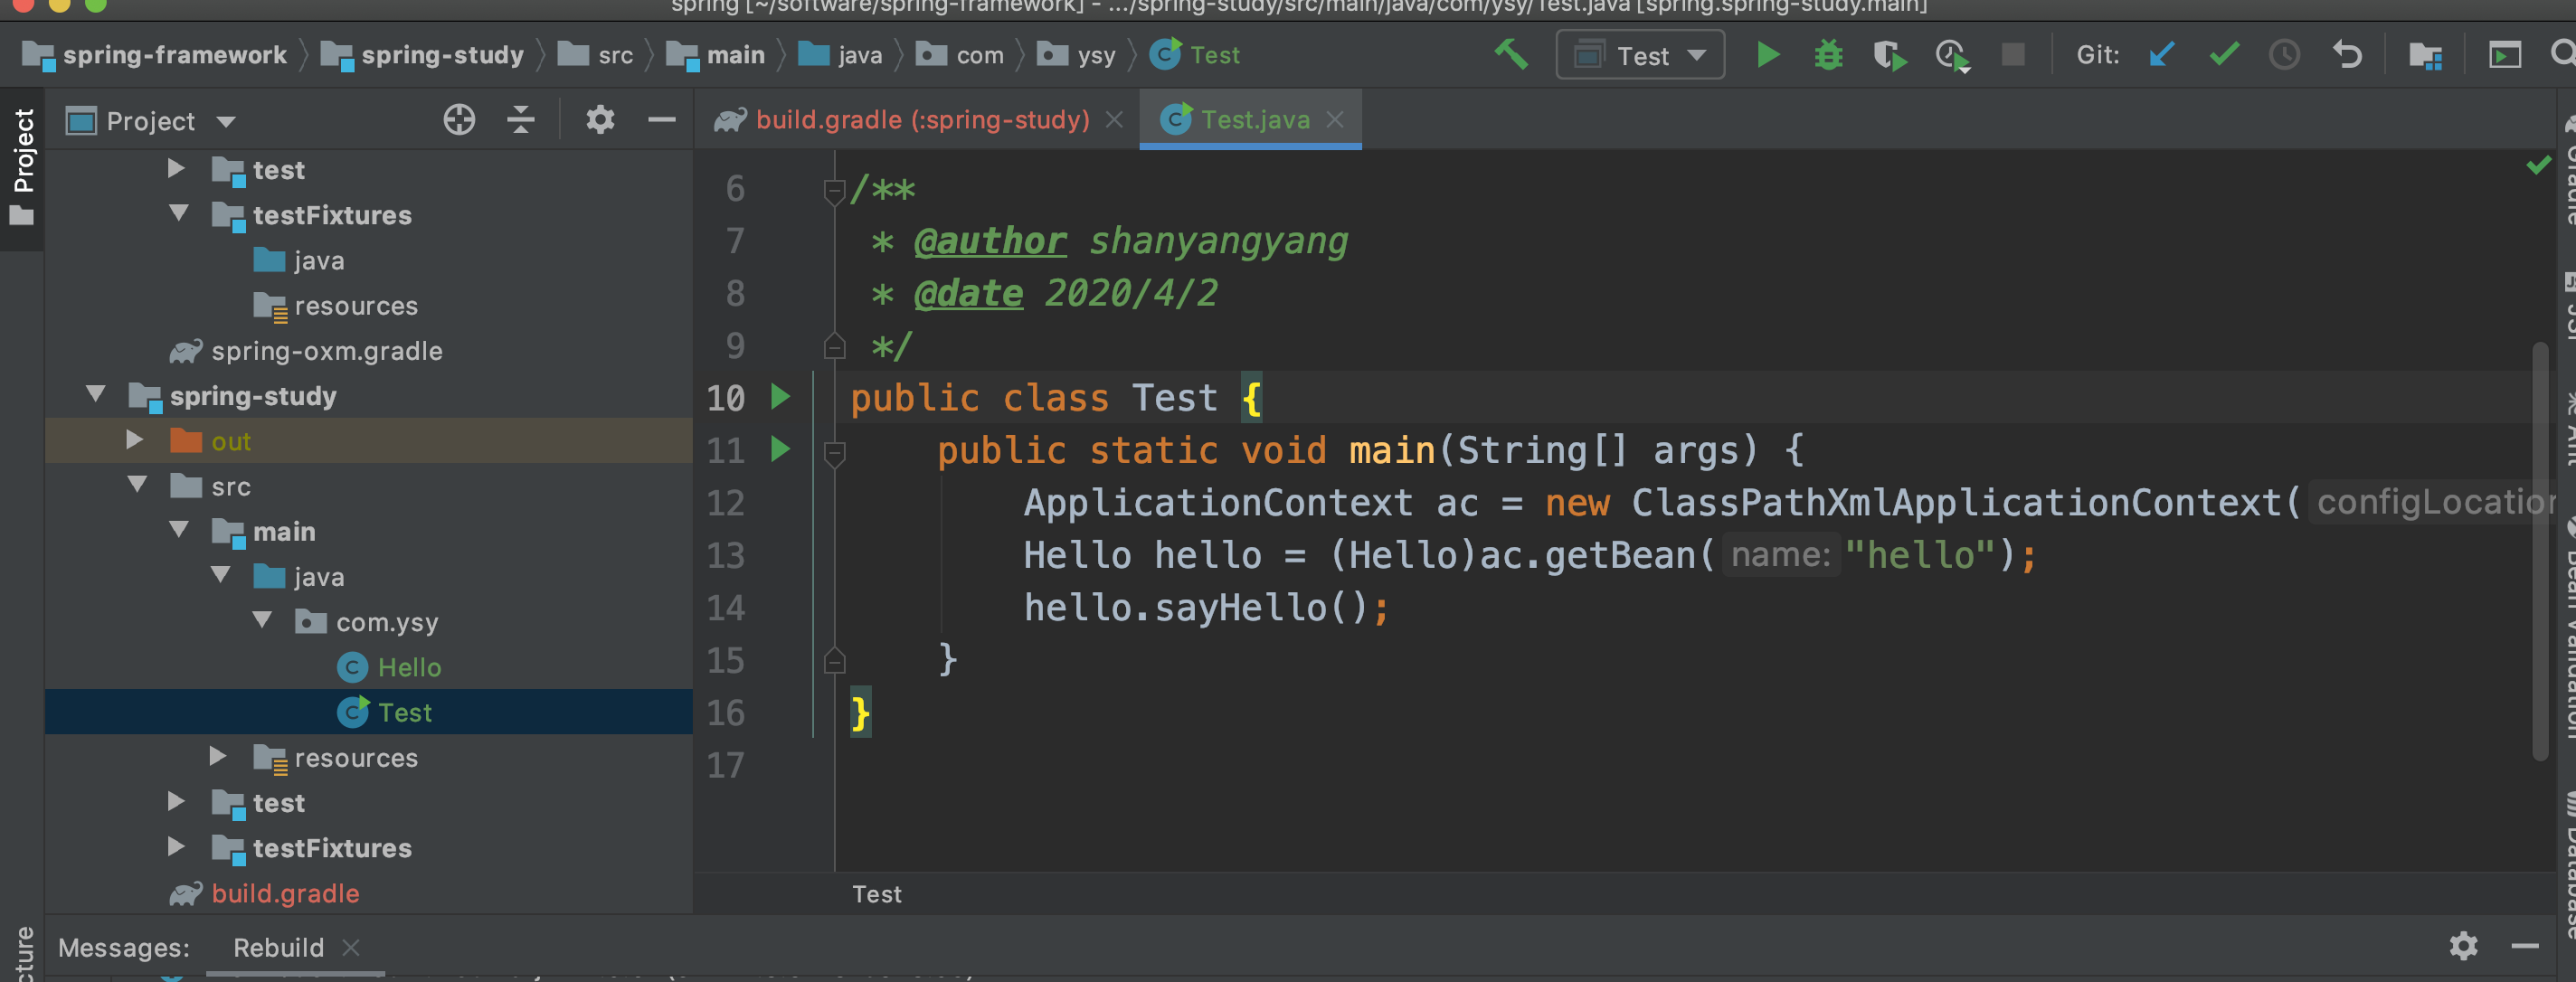Screen dimensions: 2576x982
Task: Open Project panel settings gear
Action: (x=599, y=120)
